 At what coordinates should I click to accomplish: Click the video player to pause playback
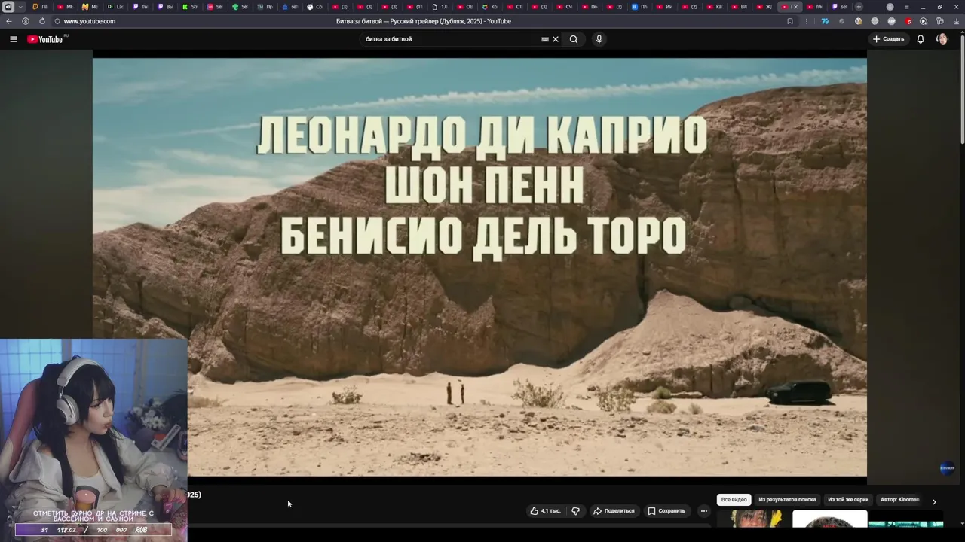pyautogui.click(x=479, y=266)
